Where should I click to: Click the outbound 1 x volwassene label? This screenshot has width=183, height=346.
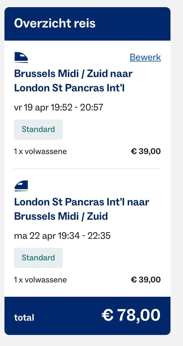tap(40, 151)
